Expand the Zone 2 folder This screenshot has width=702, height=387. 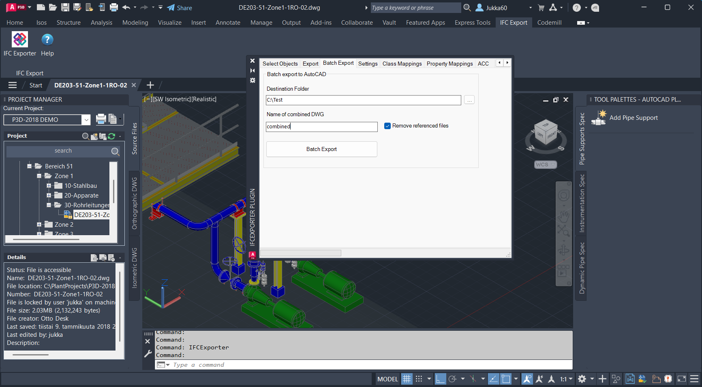click(39, 225)
